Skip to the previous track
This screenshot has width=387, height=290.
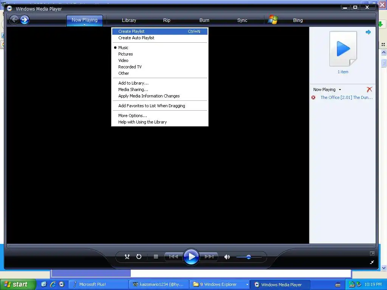coord(173,257)
